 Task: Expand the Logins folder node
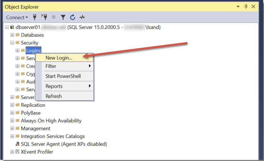17,50
